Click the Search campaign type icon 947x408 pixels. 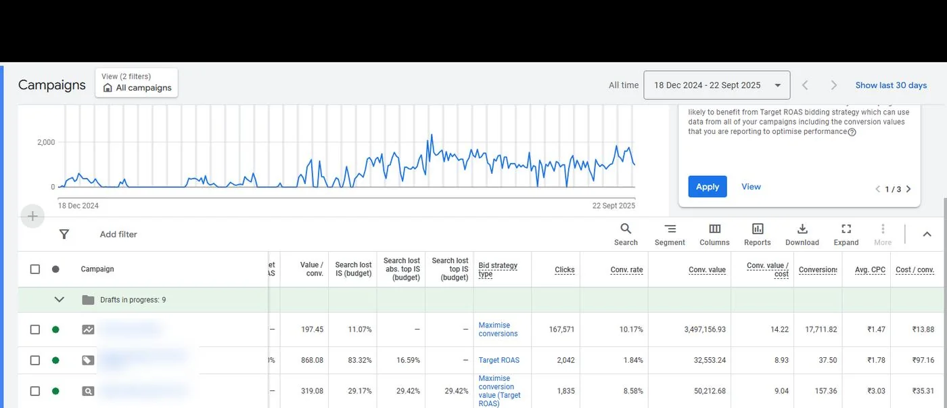88,390
